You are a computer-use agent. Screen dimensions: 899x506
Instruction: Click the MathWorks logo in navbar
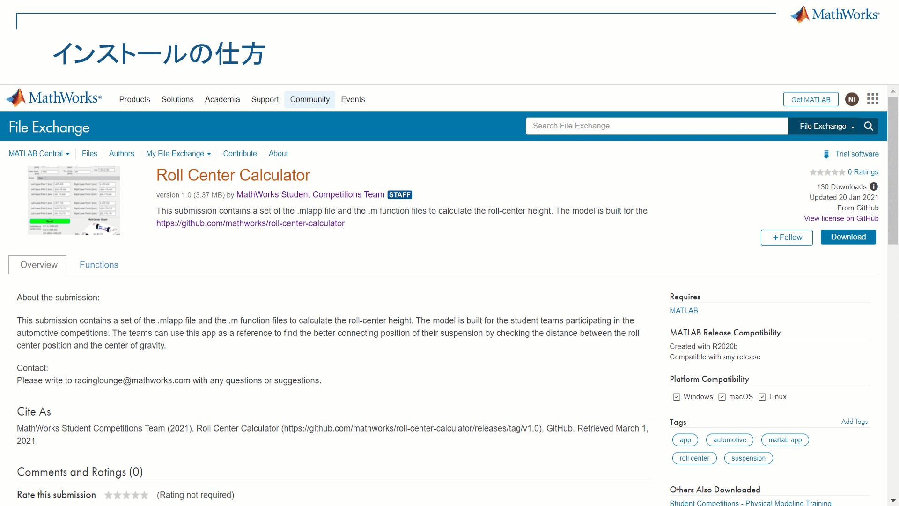[x=54, y=98]
